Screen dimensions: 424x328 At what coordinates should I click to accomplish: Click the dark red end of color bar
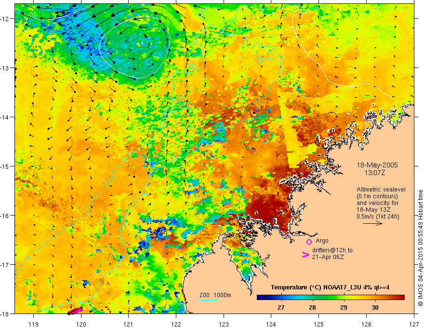click(x=402, y=298)
